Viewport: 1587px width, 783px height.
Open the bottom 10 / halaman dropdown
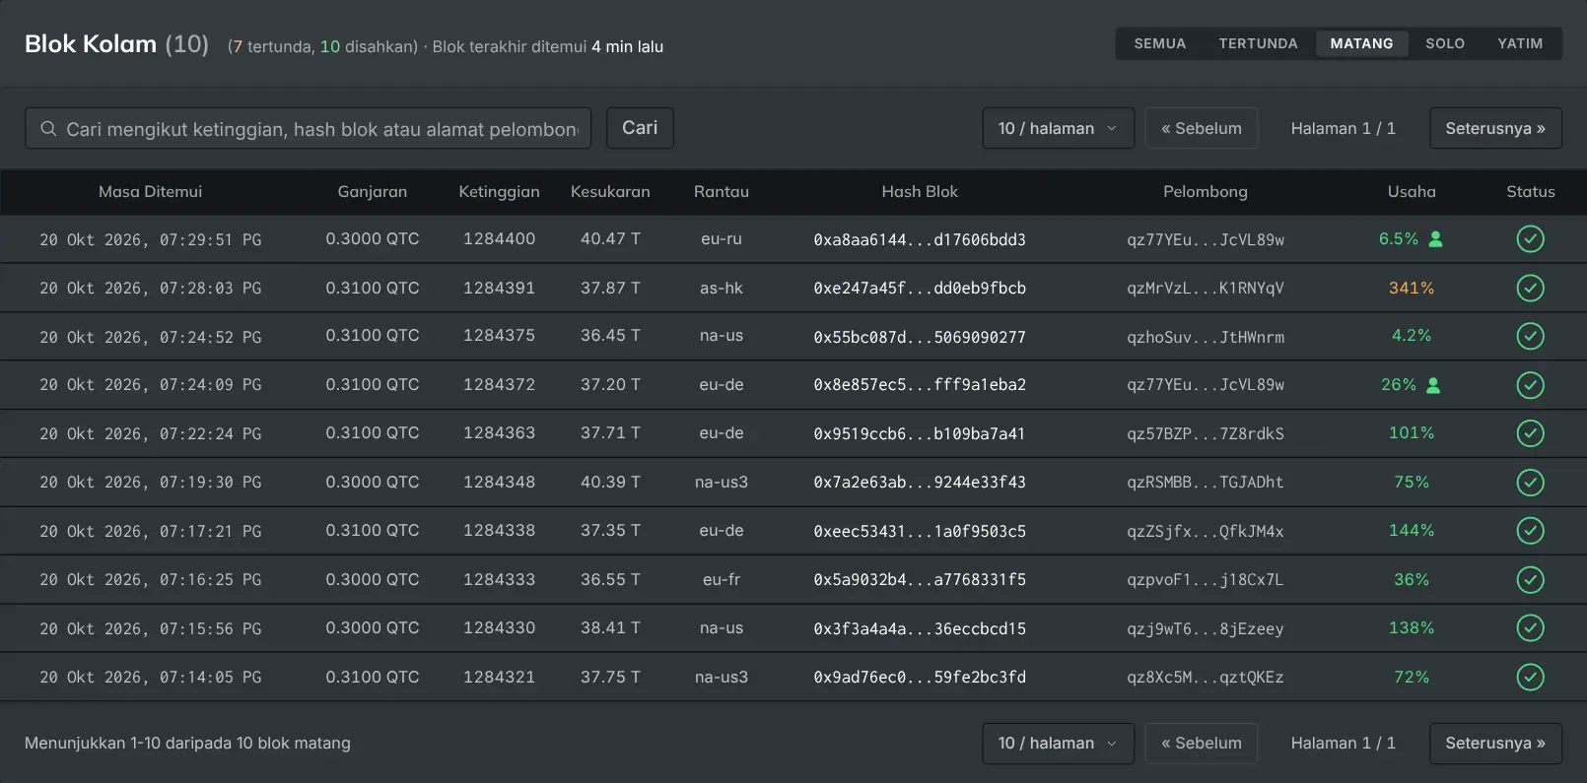[1058, 743]
